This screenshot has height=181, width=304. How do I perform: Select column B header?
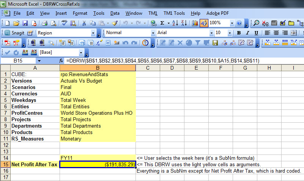(x=98, y=68)
